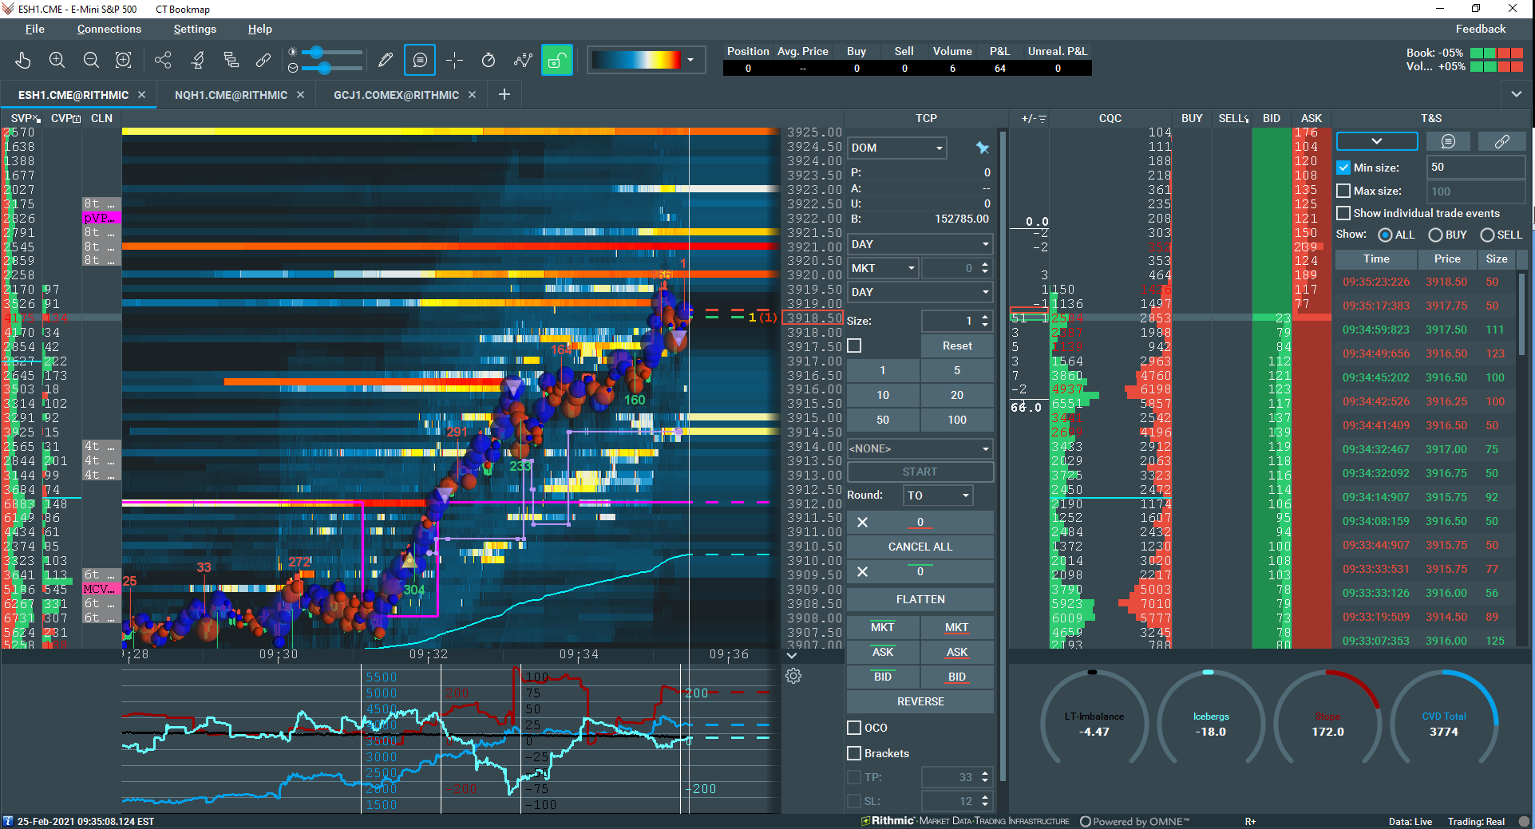
Task: Toggle the notes speech bubble tool
Action: 420,60
